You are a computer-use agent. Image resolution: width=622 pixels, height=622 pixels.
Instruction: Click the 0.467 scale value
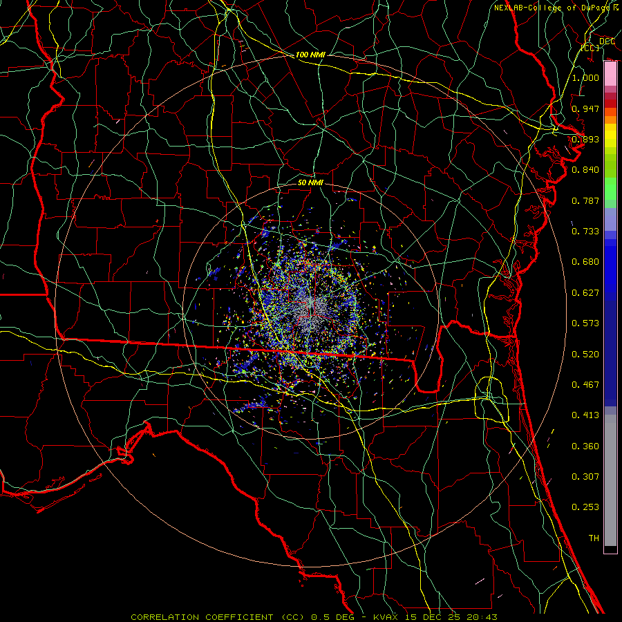pyautogui.click(x=585, y=385)
